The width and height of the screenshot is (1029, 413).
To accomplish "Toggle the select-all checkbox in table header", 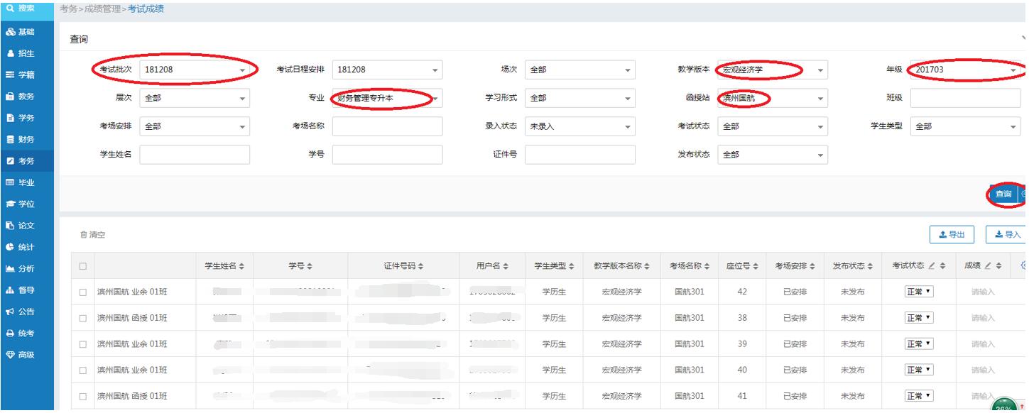I will [x=83, y=266].
